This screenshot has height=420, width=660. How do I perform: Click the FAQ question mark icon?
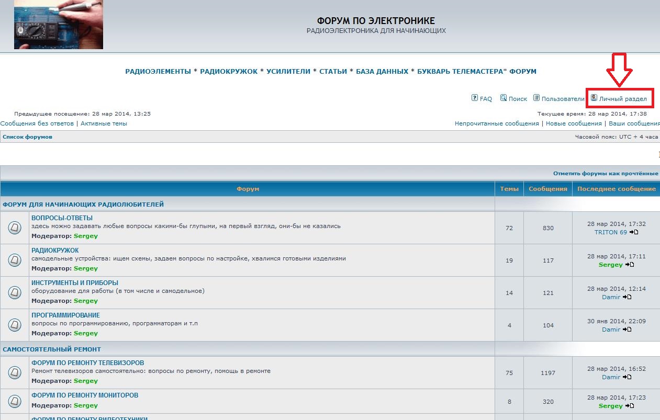coord(475,98)
